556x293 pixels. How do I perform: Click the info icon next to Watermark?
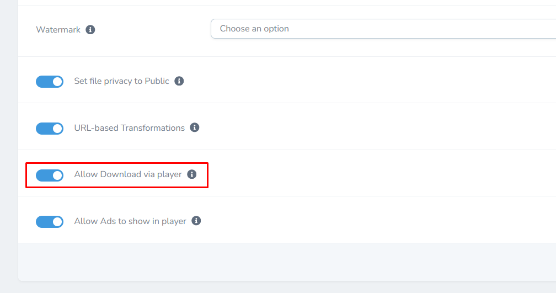[x=90, y=29]
